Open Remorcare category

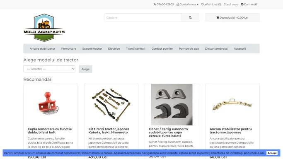69,49
